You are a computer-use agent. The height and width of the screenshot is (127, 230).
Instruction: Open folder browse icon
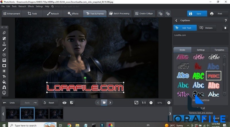tap(104, 103)
